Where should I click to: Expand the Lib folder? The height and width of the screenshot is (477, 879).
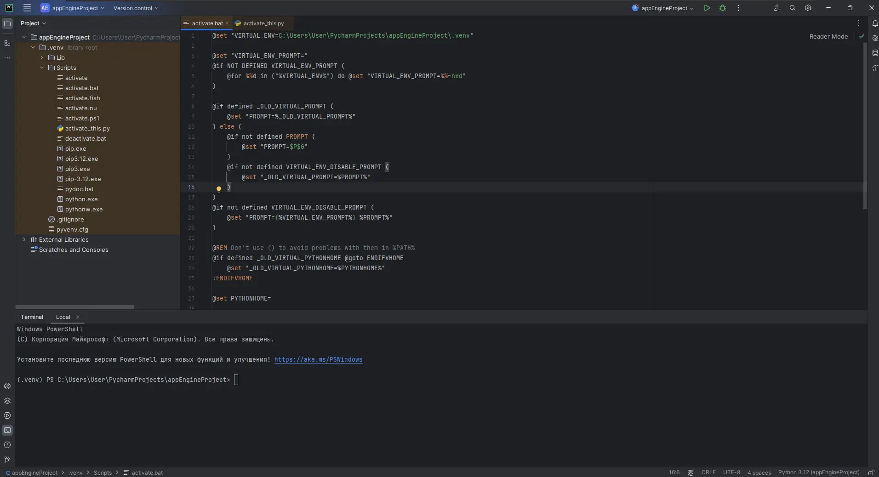[42, 57]
